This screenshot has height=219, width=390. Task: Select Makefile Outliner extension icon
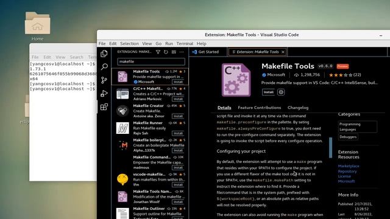(x=122, y=214)
